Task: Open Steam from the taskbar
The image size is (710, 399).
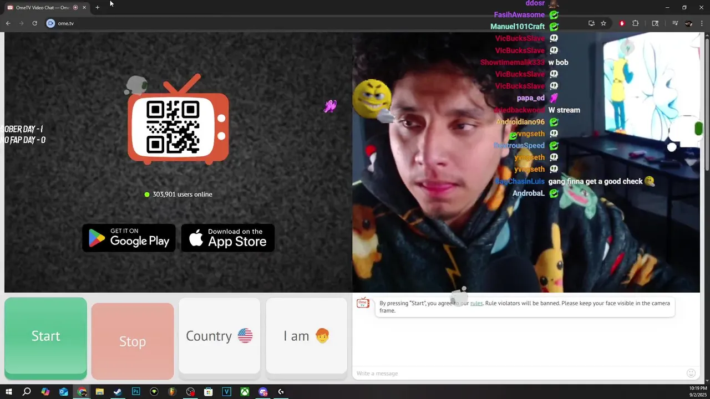Action: [x=118, y=392]
